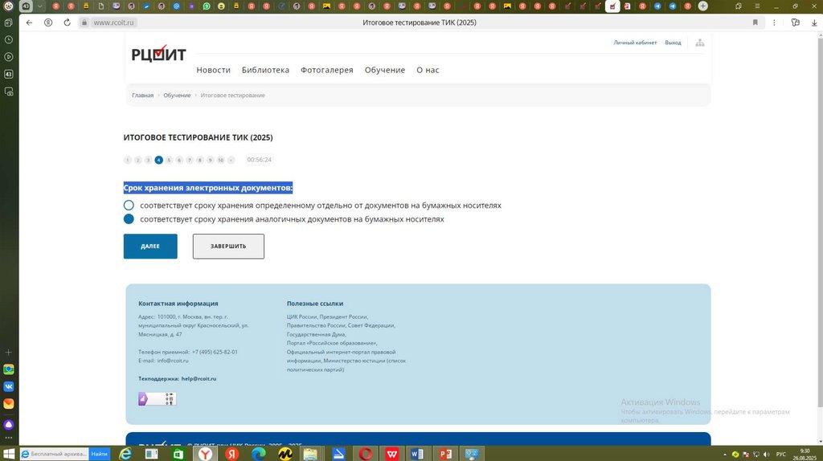Viewport: 823px width, 461px height.
Task: Click the volume icon in the system tray
Action: tap(767, 455)
